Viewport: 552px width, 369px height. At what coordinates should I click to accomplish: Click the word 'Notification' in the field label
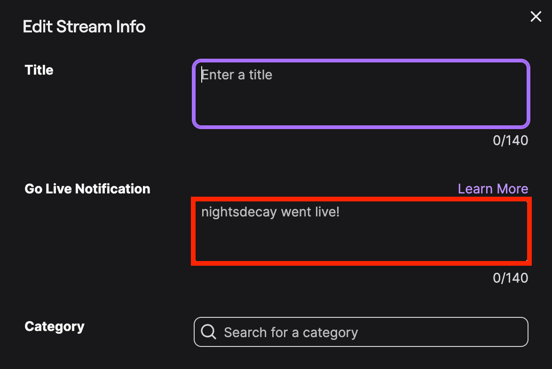pyautogui.click(x=112, y=189)
